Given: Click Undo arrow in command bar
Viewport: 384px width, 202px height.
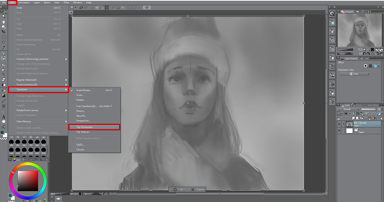Looking at the screenshot, I should (81, 8).
